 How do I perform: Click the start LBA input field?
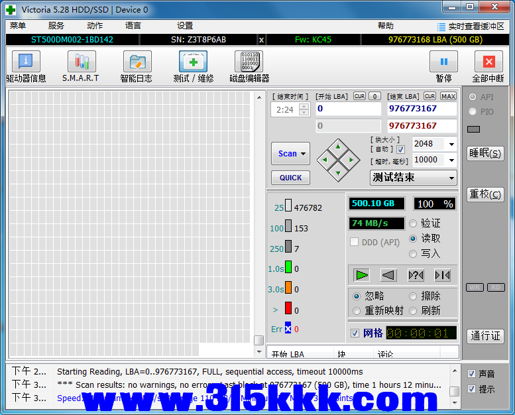[348, 109]
